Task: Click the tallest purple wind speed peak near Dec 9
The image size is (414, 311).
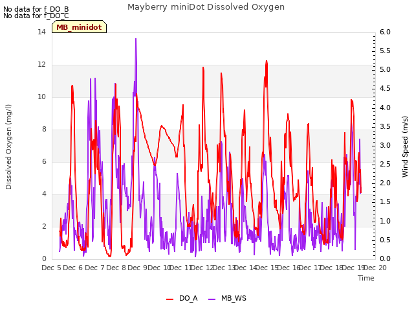Action: click(x=136, y=39)
